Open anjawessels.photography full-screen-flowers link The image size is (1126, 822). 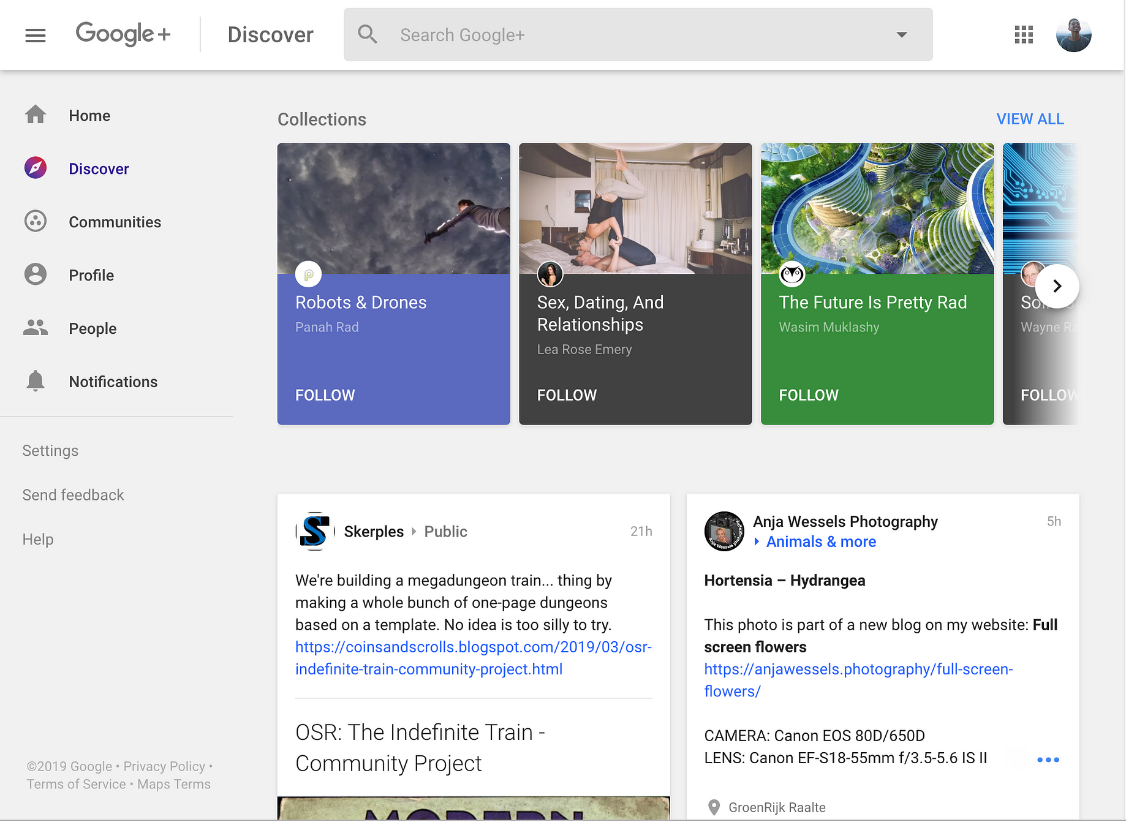click(x=858, y=681)
